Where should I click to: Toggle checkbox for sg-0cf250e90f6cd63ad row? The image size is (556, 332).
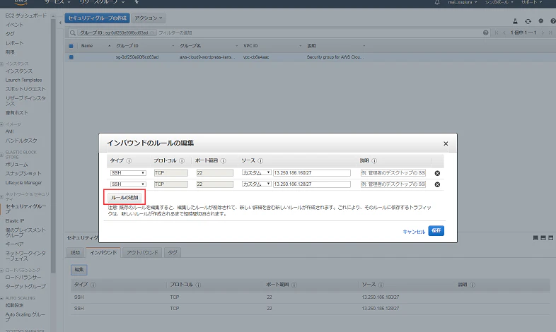click(x=71, y=57)
